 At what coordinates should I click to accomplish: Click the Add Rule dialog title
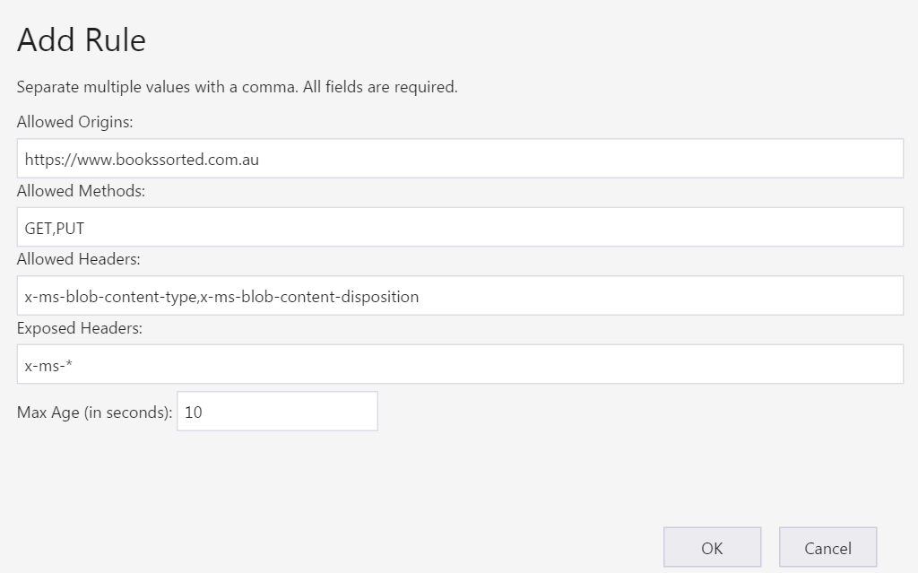pyautogui.click(x=80, y=39)
